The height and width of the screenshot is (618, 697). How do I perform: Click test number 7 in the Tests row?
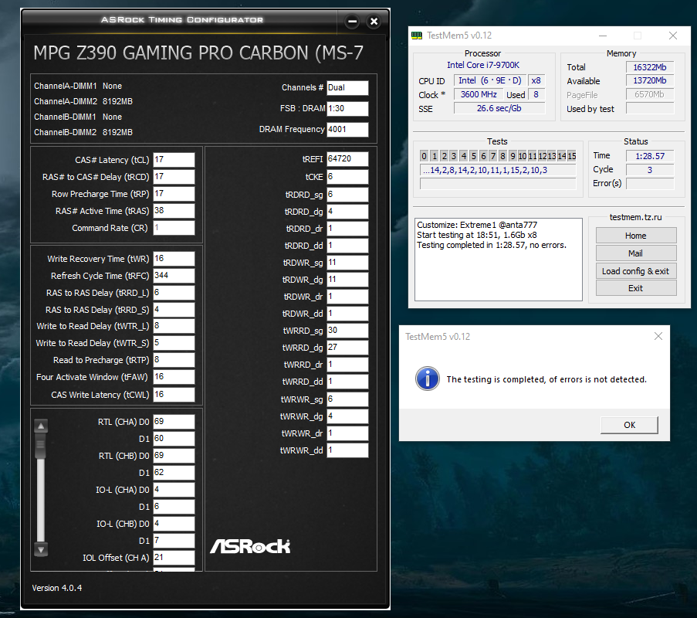point(493,156)
